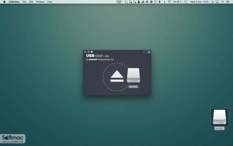Select the drive icon in USBclean window
The width and height of the screenshot is (233, 146).
tap(133, 75)
